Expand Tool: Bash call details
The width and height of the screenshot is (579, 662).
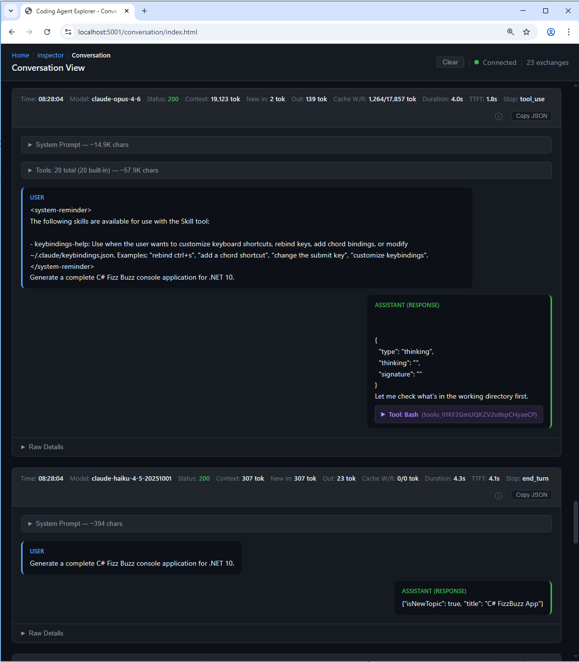[459, 415]
